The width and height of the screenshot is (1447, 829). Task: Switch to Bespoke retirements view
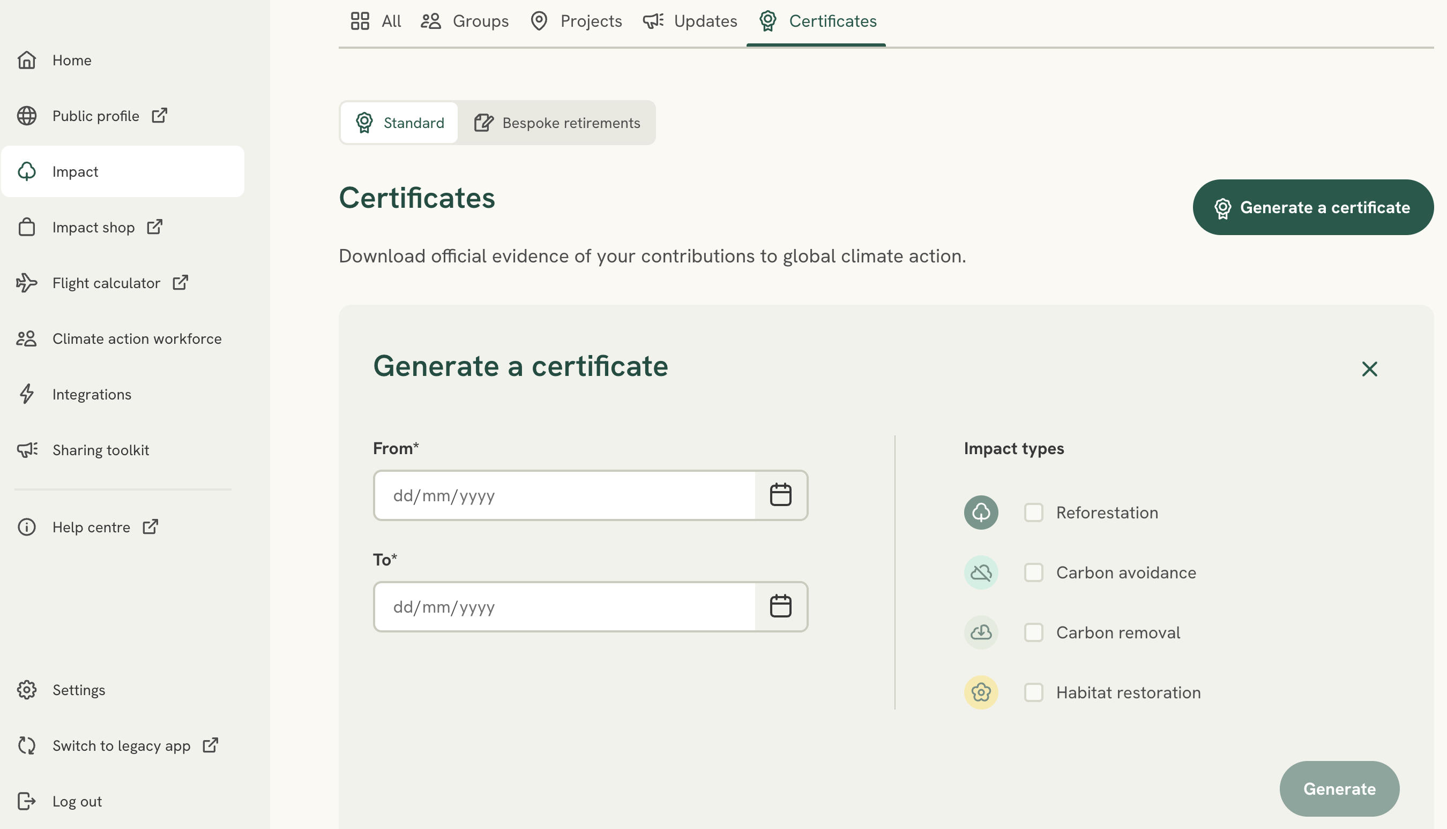(557, 123)
